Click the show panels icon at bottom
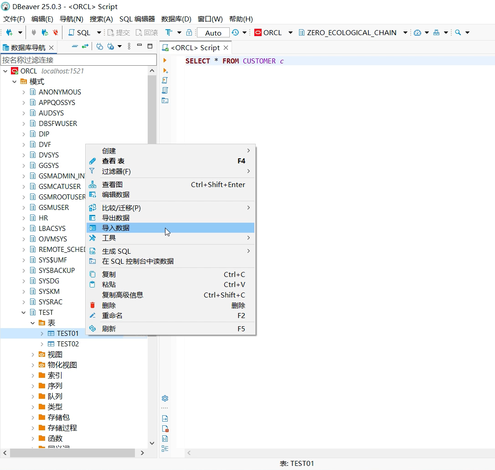 [165, 449]
